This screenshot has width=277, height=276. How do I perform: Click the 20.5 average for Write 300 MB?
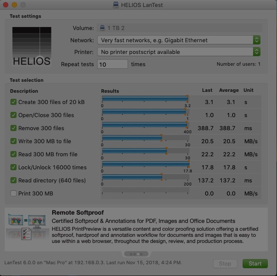pos(229,141)
